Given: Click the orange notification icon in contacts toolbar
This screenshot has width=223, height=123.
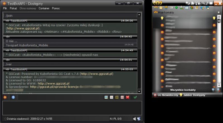Looking at the screenshot, I should 197,8.
